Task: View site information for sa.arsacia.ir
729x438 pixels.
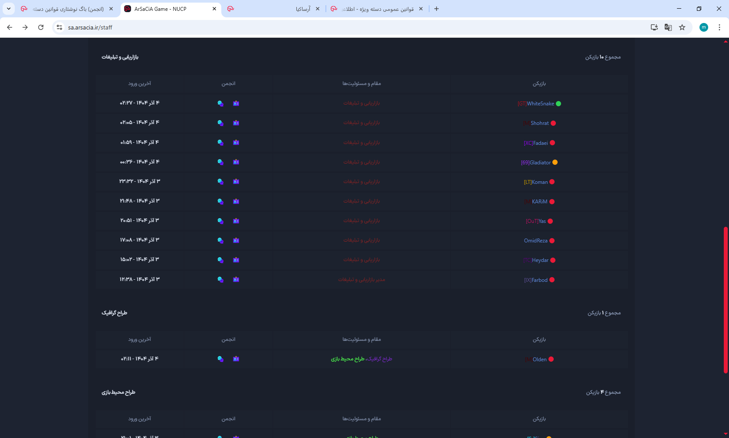Action: coord(59,27)
